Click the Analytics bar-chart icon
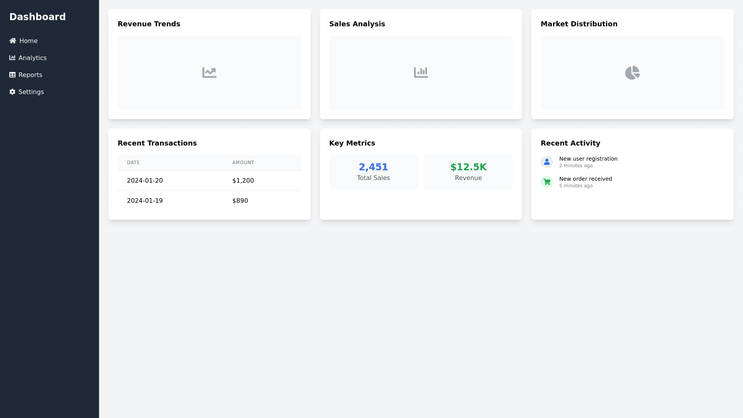Image resolution: width=743 pixels, height=418 pixels. (x=12, y=58)
